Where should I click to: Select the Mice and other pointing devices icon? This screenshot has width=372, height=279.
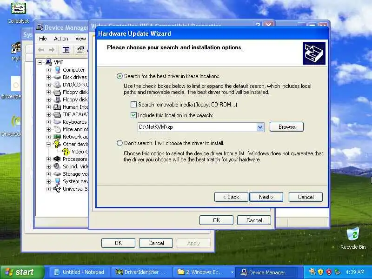(x=57, y=129)
